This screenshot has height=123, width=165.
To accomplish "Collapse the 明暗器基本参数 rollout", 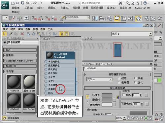I will click(x=117, y=74).
